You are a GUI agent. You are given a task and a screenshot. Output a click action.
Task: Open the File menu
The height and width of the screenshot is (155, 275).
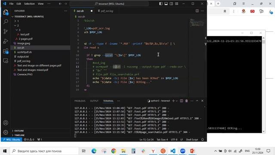tap(12, 4)
